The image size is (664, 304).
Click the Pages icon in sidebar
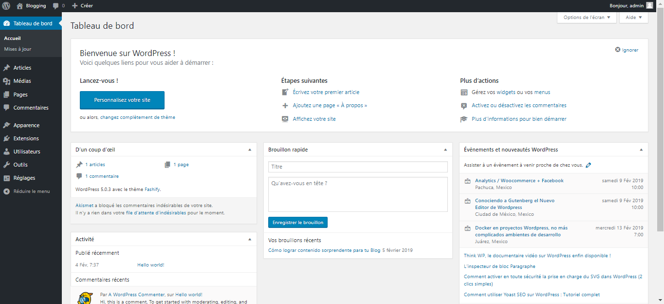point(7,95)
